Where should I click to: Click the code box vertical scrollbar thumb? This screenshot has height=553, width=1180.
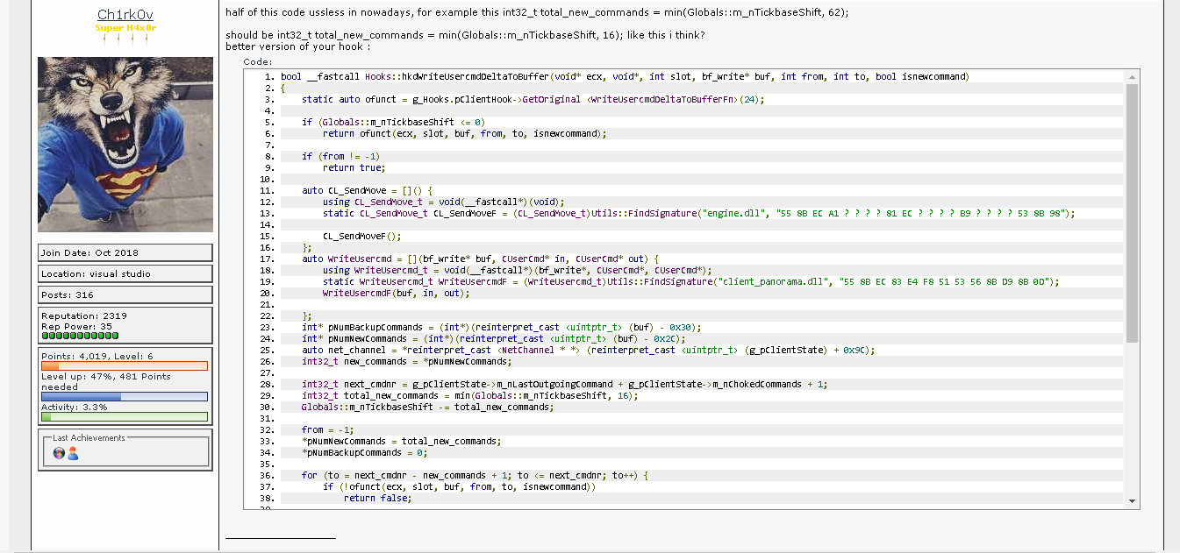pos(1132,210)
